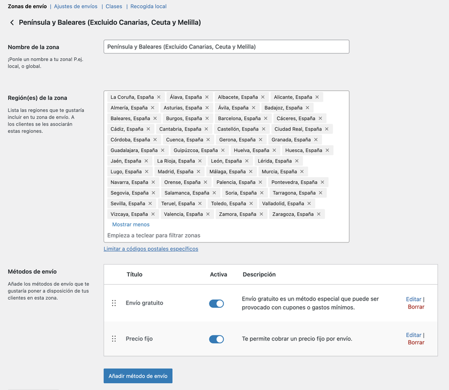Image resolution: width=449 pixels, height=390 pixels.
Task: Remove the Salamanca, España region tag
Action: click(214, 192)
